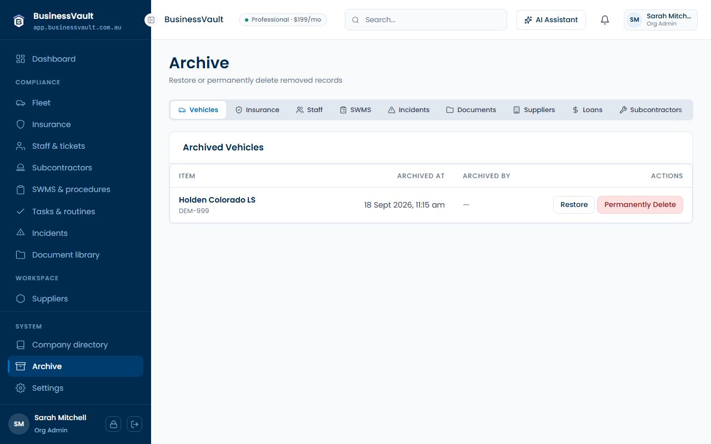The image size is (711, 444).
Task: Click the Incidents warning triangle icon in sidebar
Action: click(21, 233)
